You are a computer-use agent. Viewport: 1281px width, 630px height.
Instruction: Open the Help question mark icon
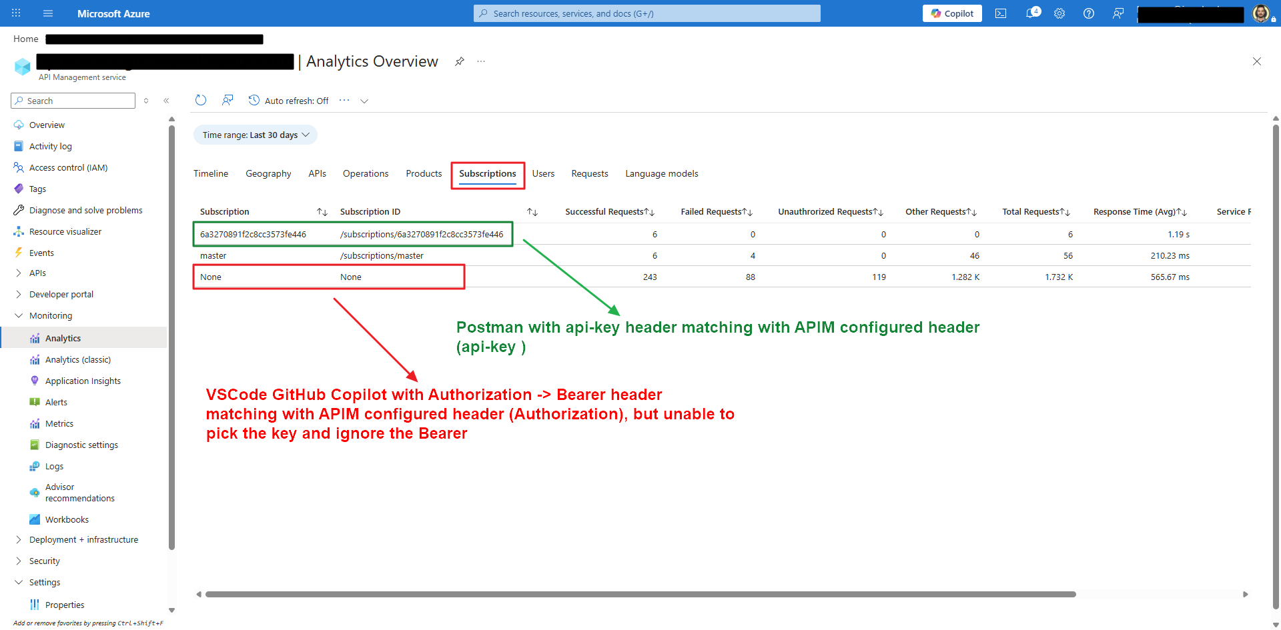[x=1089, y=13]
